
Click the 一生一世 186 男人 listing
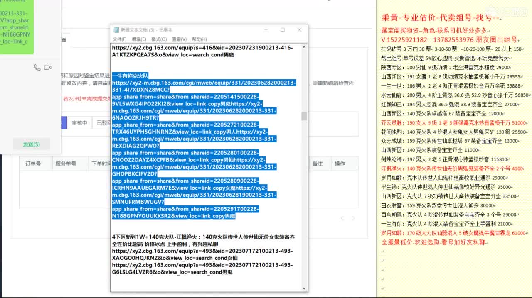tap(451, 85)
